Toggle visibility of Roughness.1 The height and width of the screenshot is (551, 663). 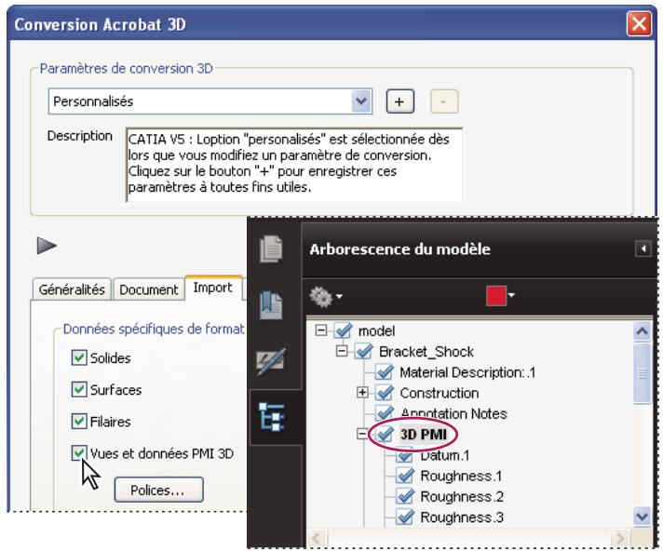pyautogui.click(x=405, y=476)
